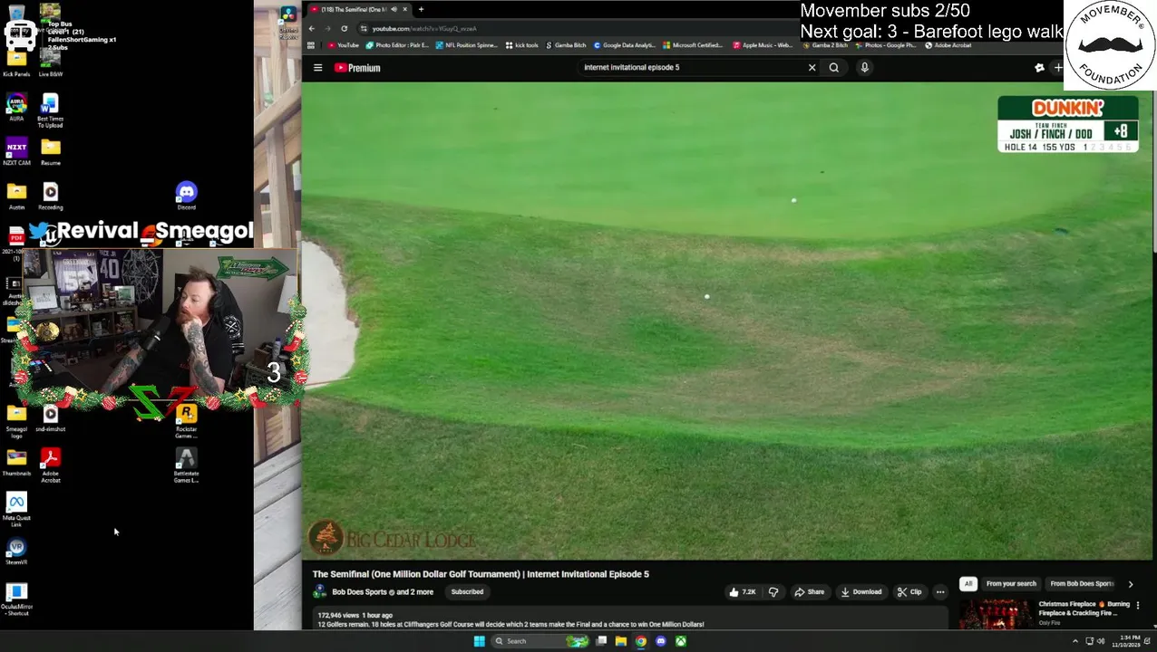
Task: Open the Bob Does Sports channel name link
Action: [x=359, y=592]
